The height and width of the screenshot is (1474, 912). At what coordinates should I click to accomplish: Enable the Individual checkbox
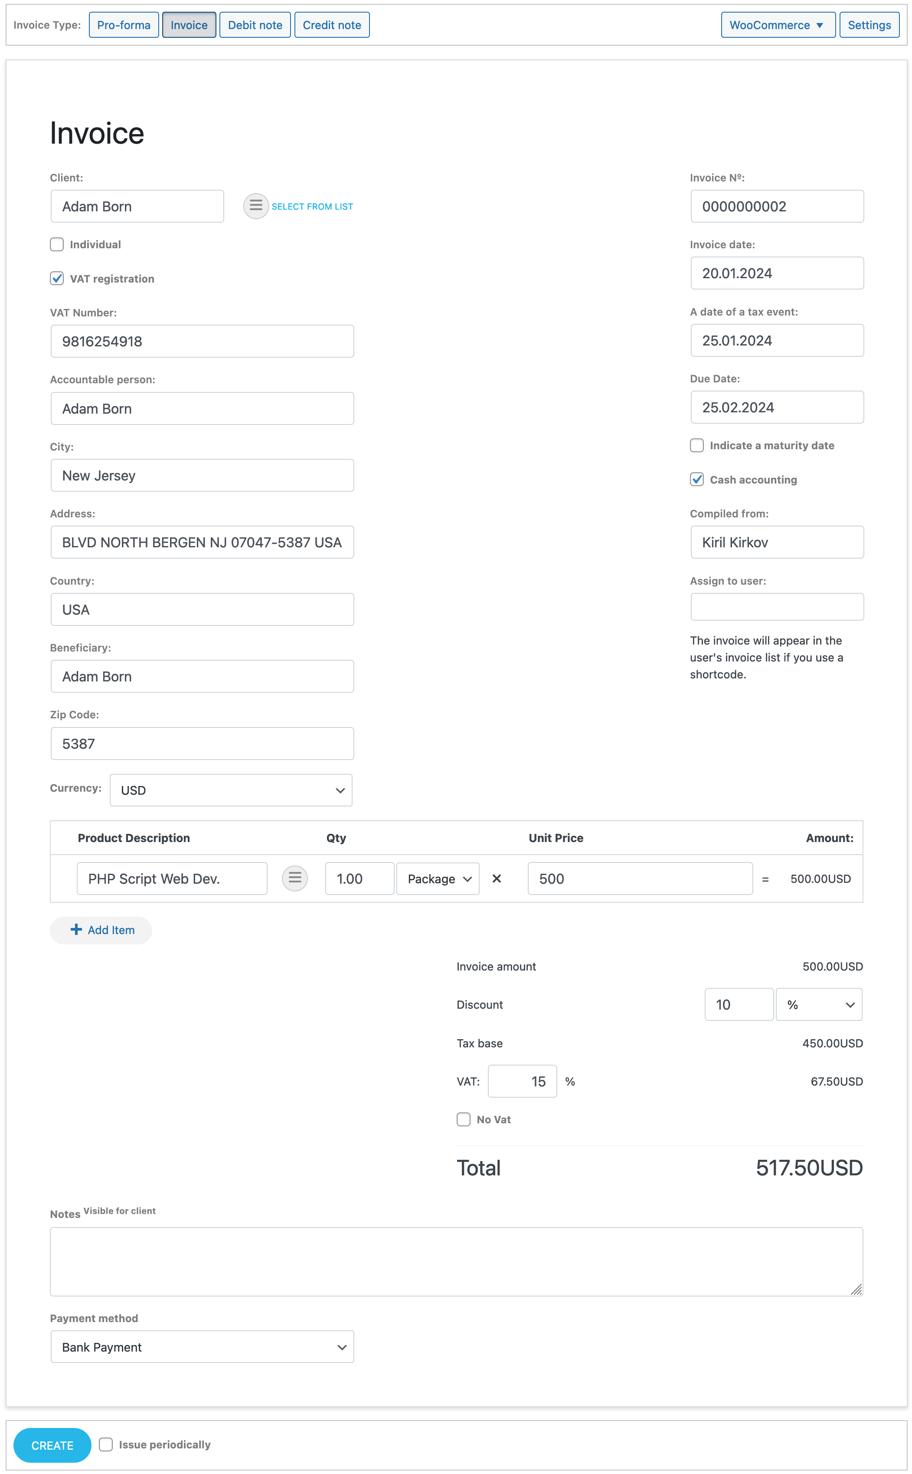pos(57,244)
